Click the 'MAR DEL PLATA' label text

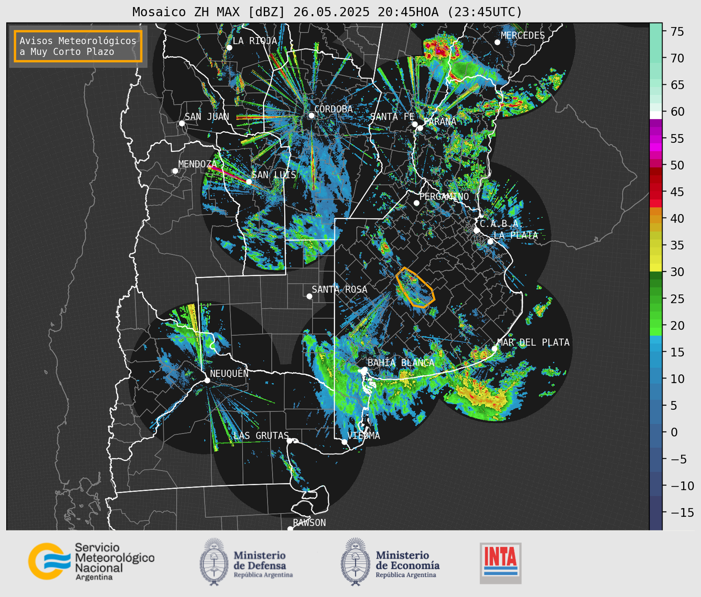pos(534,343)
